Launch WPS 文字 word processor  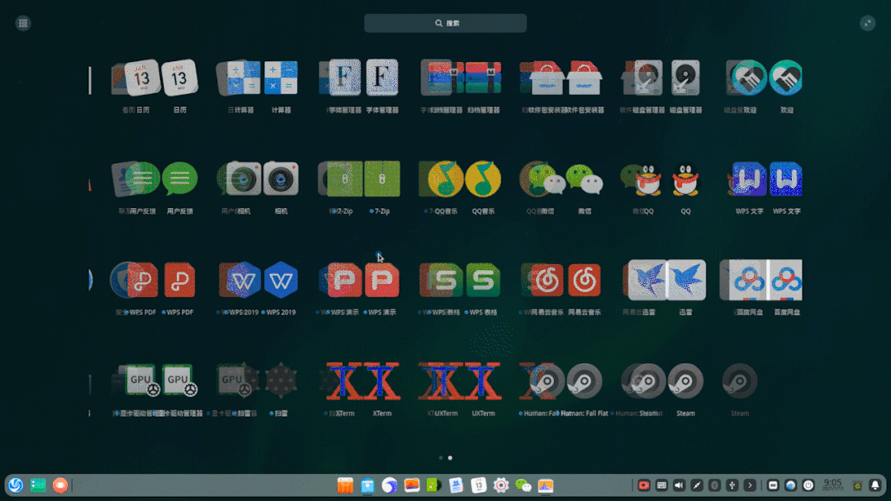[x=786, y=179]
